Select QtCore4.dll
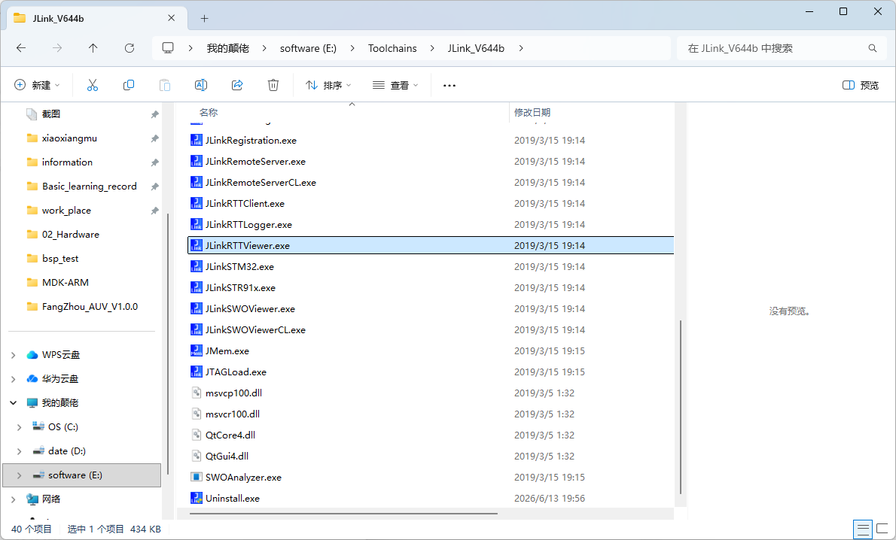Viewport: 896px width, 540px height. (431, 435)
